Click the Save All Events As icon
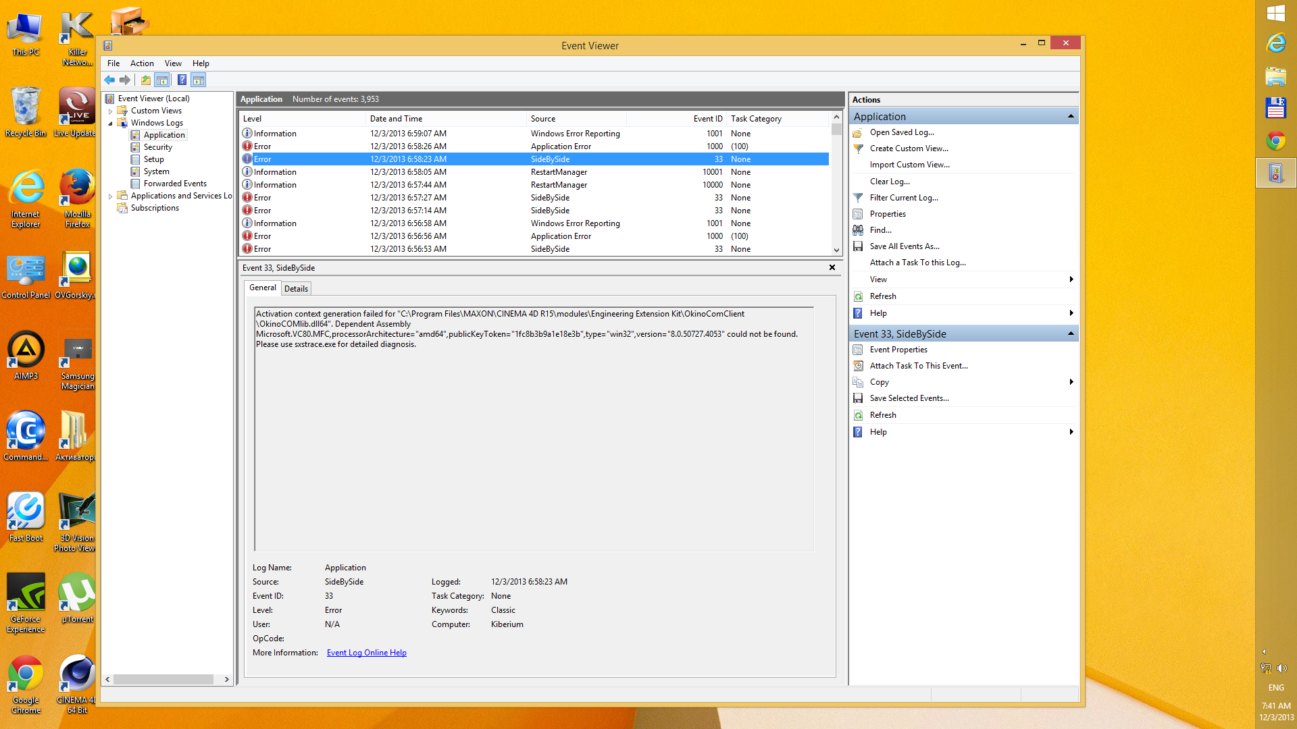Viewport: 1297px width, 729px height. point(858,246)
